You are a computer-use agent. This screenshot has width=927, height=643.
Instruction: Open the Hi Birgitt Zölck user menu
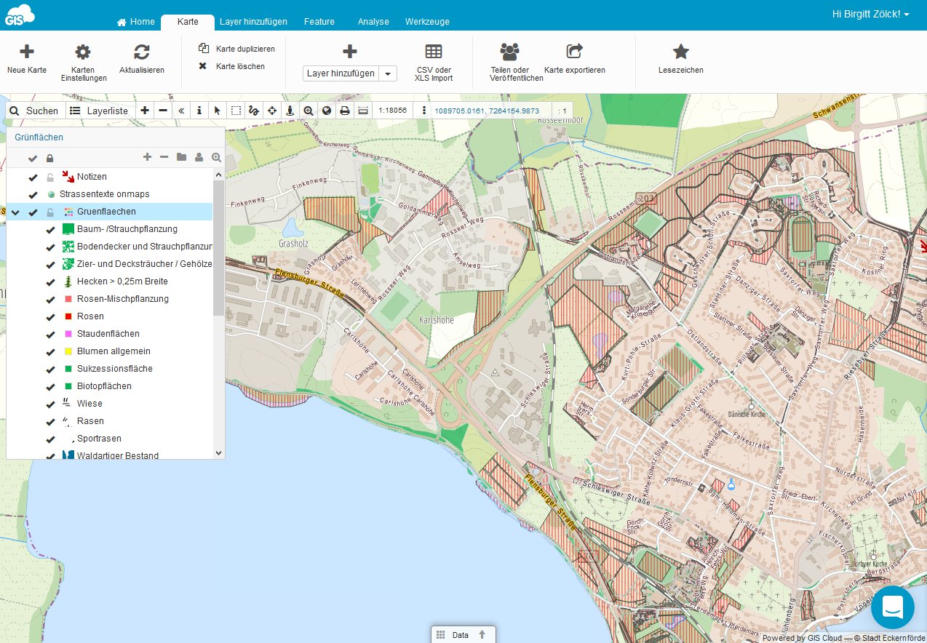coord(870,15)
